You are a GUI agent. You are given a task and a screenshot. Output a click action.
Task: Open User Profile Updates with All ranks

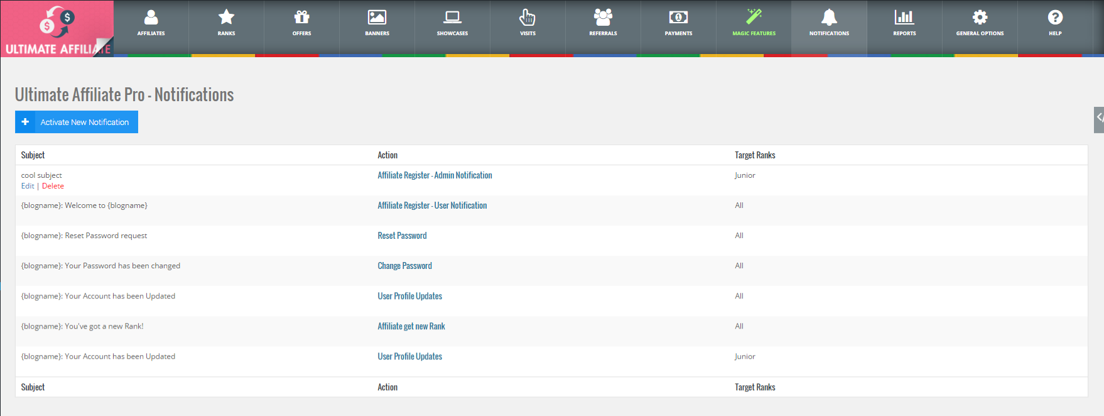[409, 296]
